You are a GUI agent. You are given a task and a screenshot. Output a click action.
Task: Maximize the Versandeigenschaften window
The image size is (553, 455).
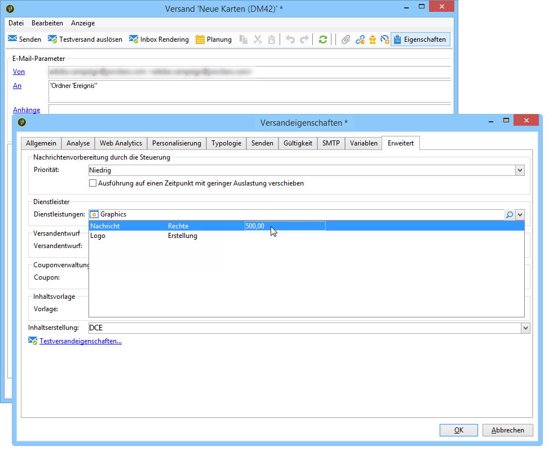[x=506, y=120]
